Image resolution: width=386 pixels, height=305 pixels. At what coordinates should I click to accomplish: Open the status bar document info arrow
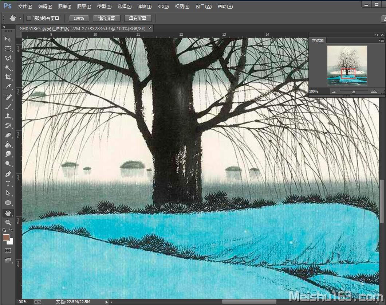point(106,302)
